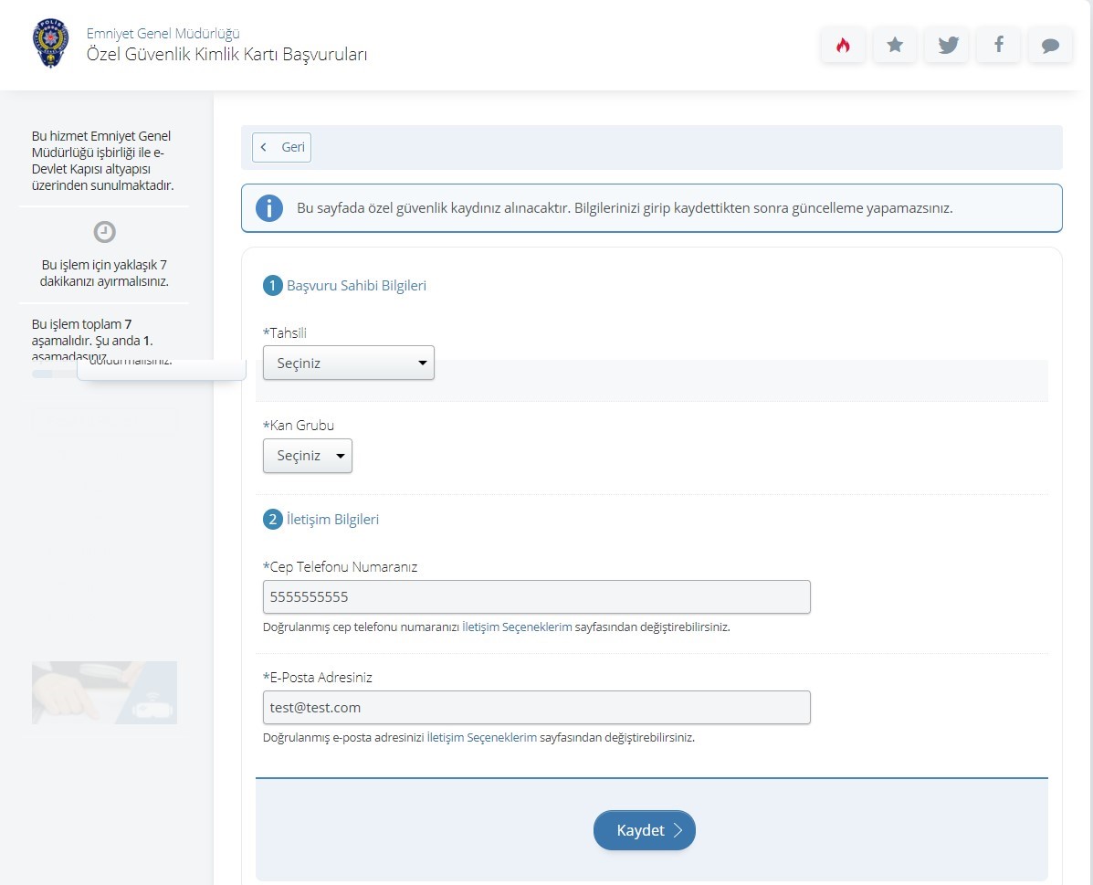Open feedback with speech bubble icon
Image resolution: width=1093 pixels, height=885 pixels.
point(1050,45)
